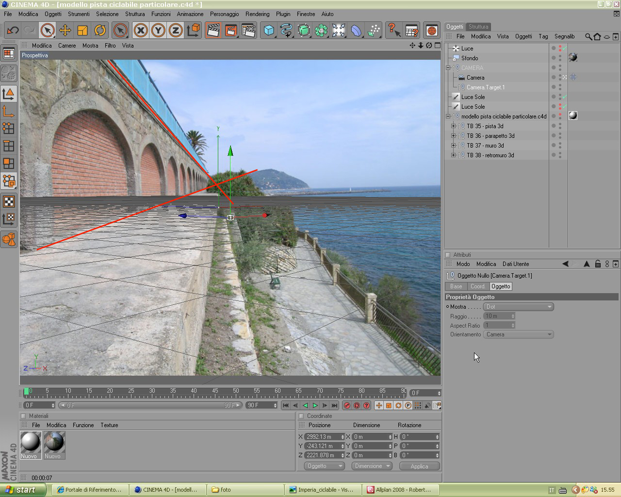
Task: Select the Move tool in top toolbar
Action: tap(65, 31)
